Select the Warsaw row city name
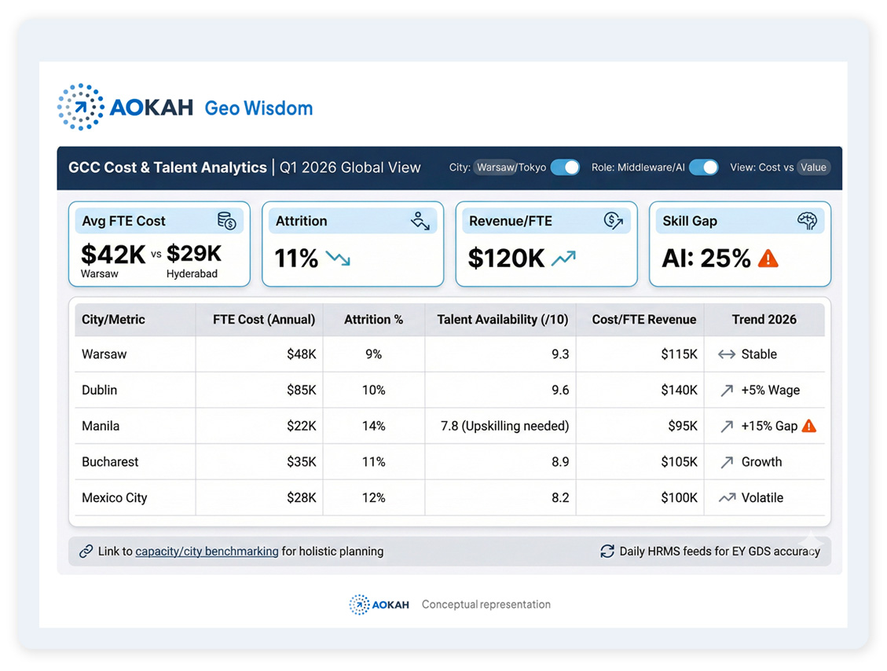 [x=104, y=354]
